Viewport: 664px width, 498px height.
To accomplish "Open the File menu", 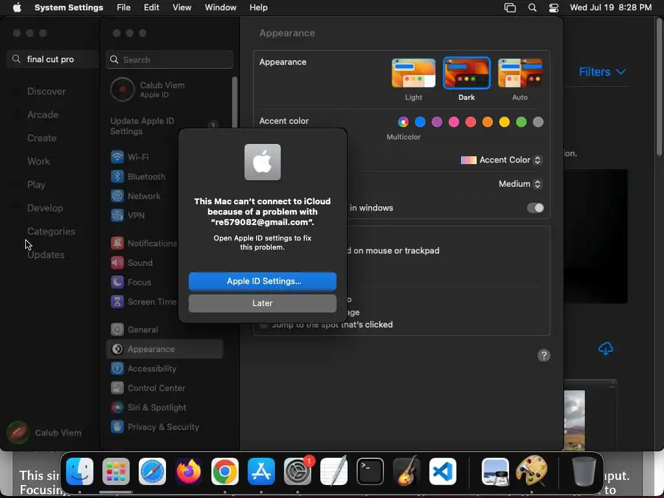I will coord(124,8).
